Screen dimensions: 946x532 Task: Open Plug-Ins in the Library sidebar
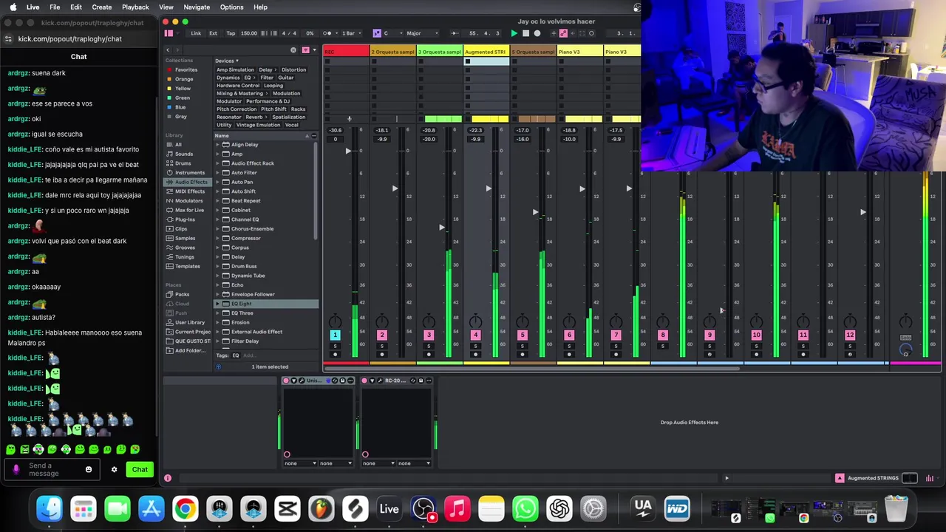tap(185, 219)
